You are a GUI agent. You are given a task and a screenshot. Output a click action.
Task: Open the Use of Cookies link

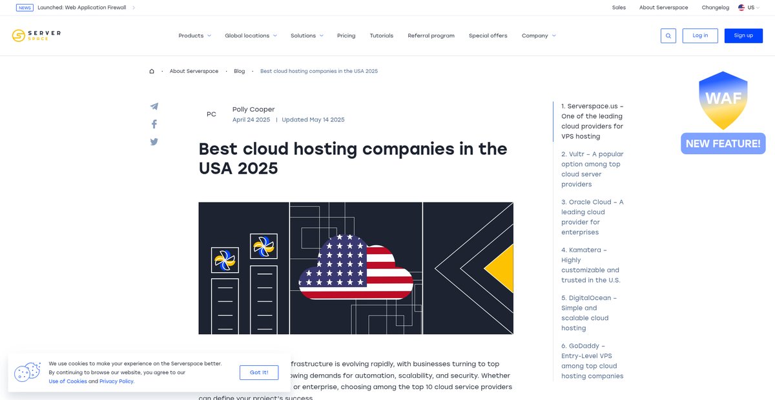68,381
